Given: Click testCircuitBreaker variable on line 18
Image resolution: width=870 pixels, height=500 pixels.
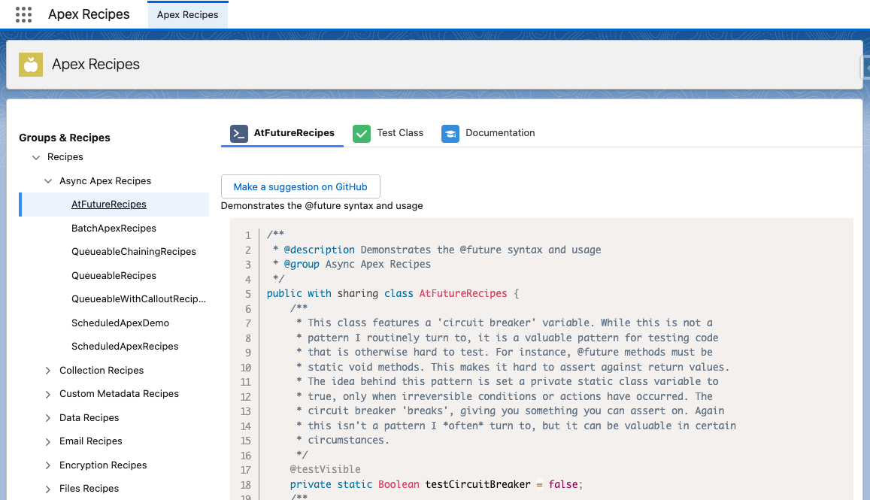Looking at the screenshot, I should 477,484.
